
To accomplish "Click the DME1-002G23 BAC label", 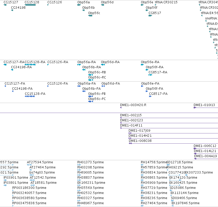I will (x=131, y=120).
